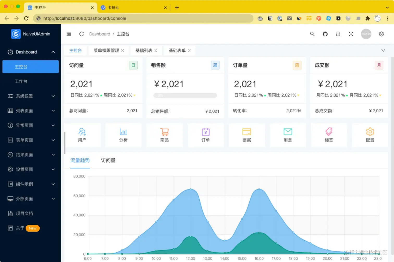Select the 访问量 chart tab

(108, 160)
